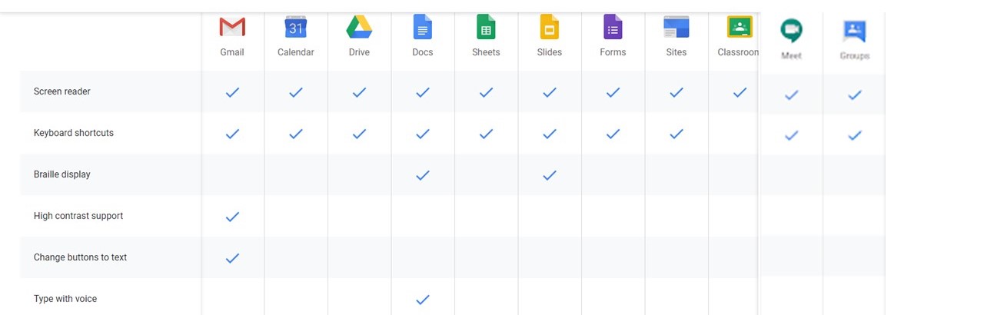
Task: Click the Braille display checkmark under Docs
Action: [423, 175]
